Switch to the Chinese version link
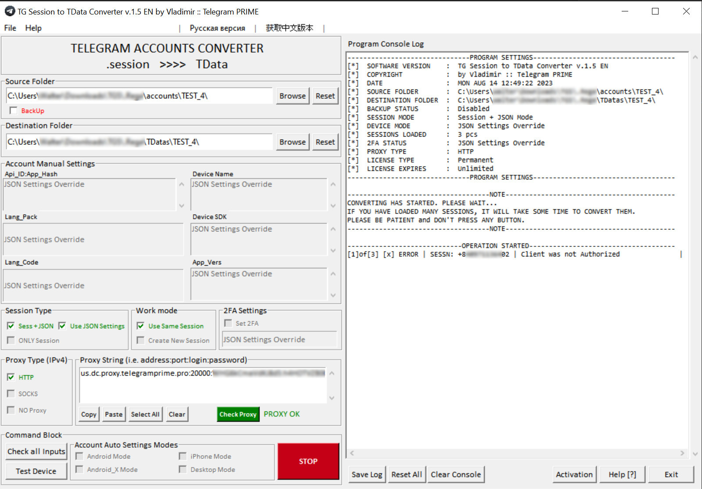This screenshot has height=489, width=702. (x=289, y=28)
